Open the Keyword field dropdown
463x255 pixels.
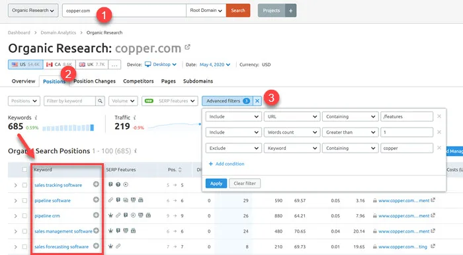[x=292, y=148]
